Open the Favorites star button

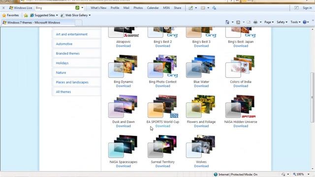click(x=10, y=15)
